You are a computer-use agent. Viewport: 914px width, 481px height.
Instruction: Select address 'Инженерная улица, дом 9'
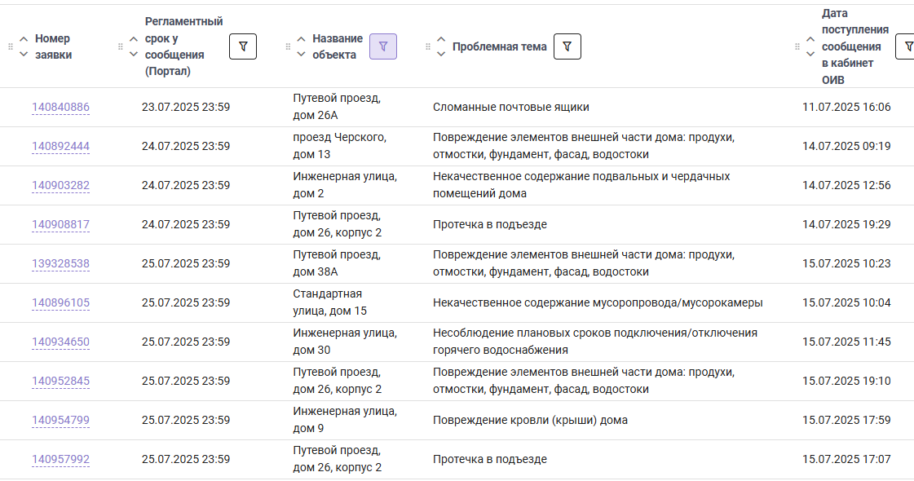[345, 419]
